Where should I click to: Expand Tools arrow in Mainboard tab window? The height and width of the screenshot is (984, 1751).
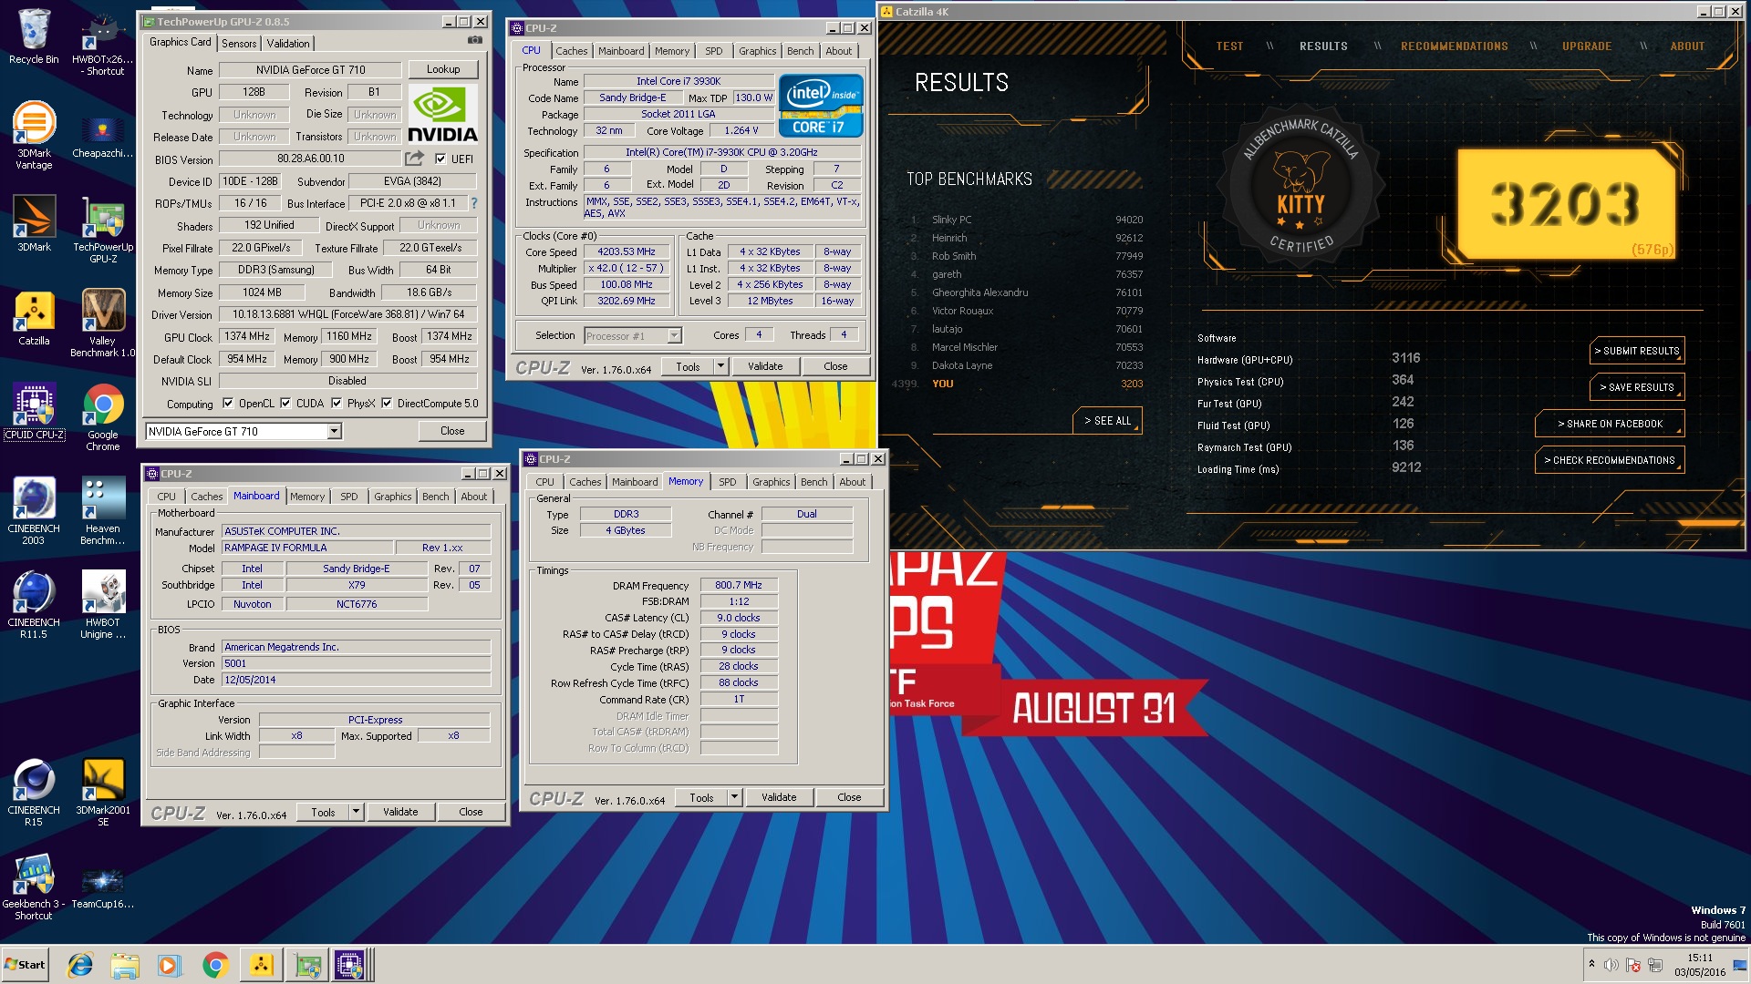[356, 812]
